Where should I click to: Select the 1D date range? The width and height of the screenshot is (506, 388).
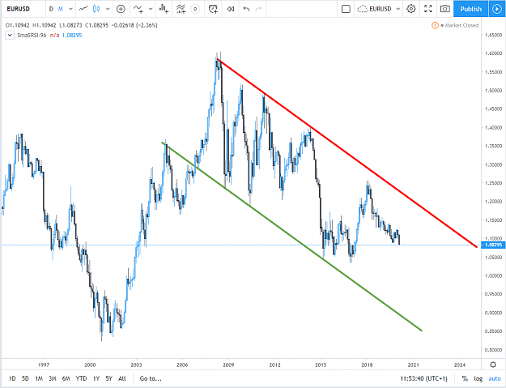(x=12, y=378)
